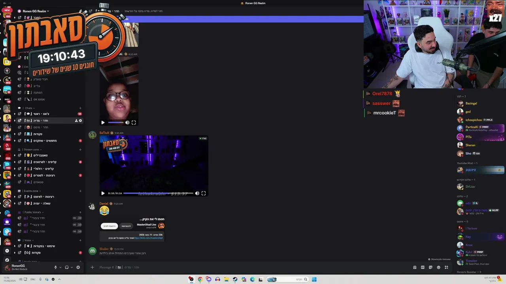Open Discord user settings gear
This screenshot has height=284, width=506.
(x=78, y=267)
